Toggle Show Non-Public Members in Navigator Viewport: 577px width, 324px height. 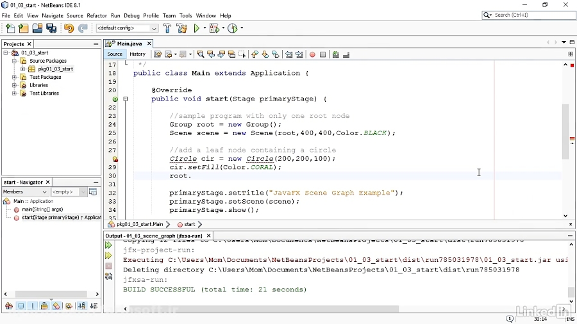[44, 305]
